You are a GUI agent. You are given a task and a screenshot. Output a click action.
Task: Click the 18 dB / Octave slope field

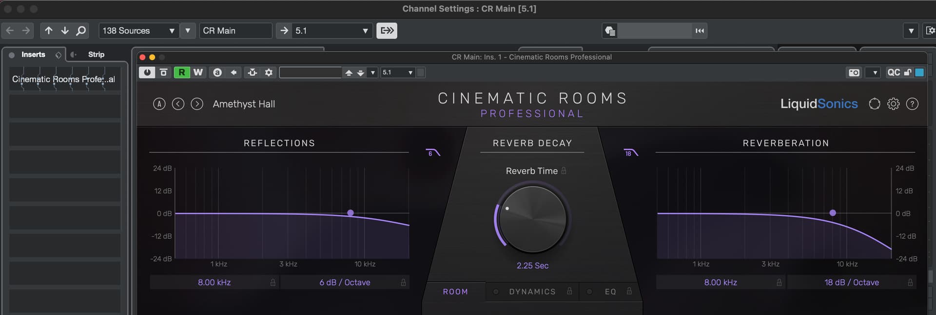(x=852, y=282)
